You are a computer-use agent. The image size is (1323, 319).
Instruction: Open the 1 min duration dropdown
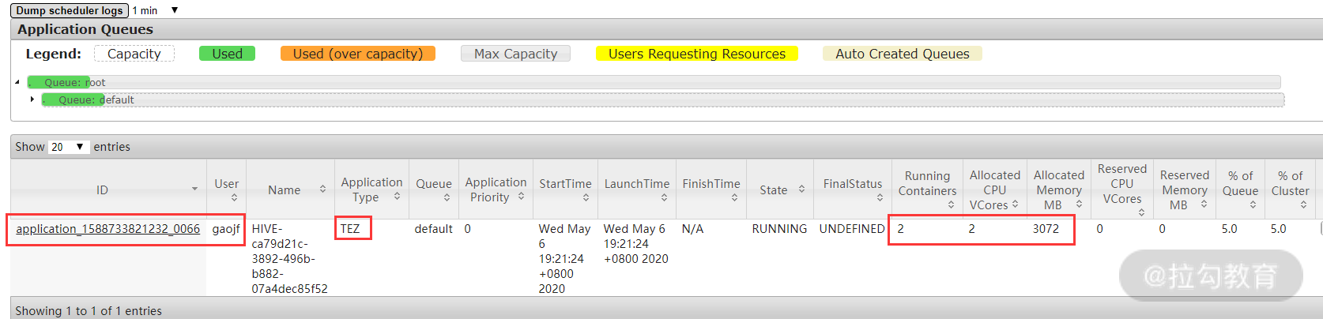click(x=156, y=10)
